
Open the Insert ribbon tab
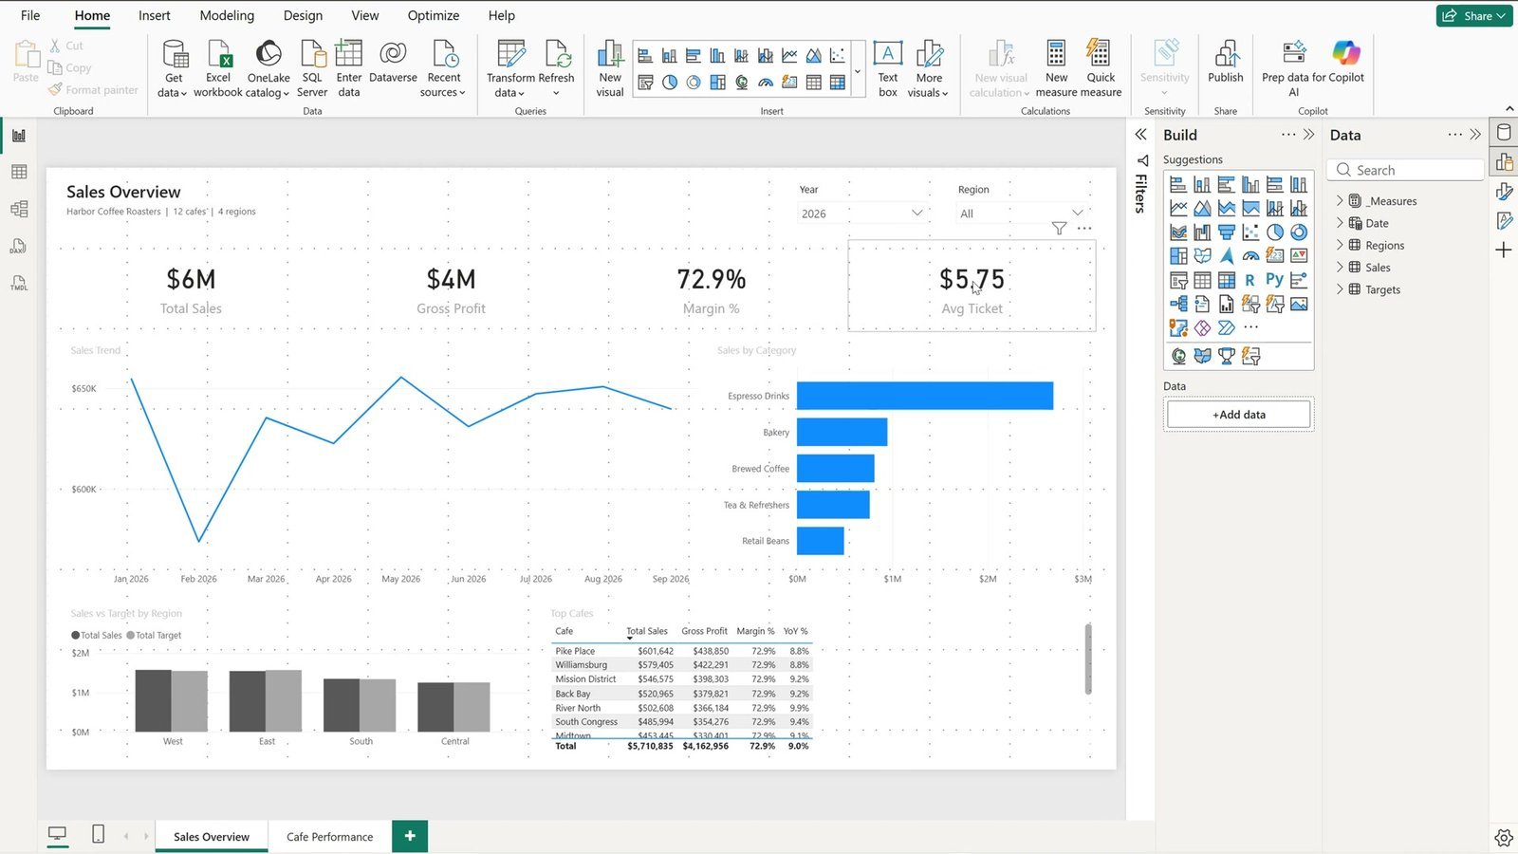pyautogui.click(x=155, y=15)
